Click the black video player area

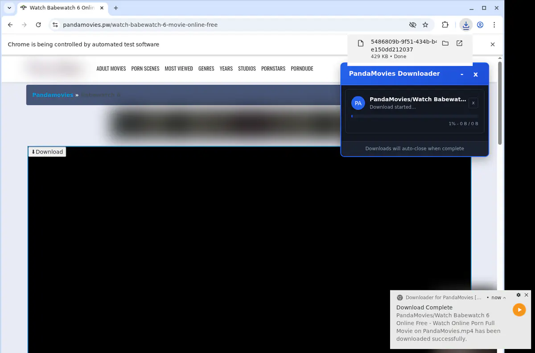click(249, 250)
